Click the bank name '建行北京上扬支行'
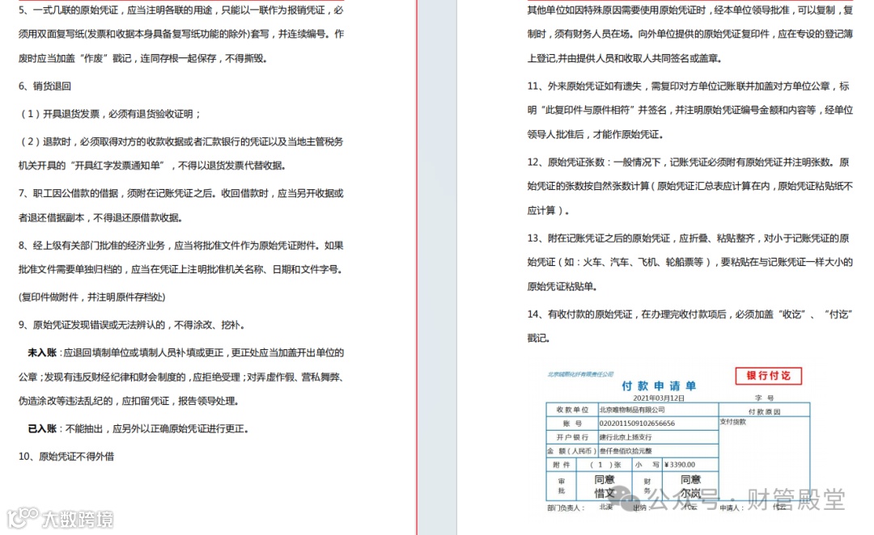The image size is (874, 535). (626, 437)
